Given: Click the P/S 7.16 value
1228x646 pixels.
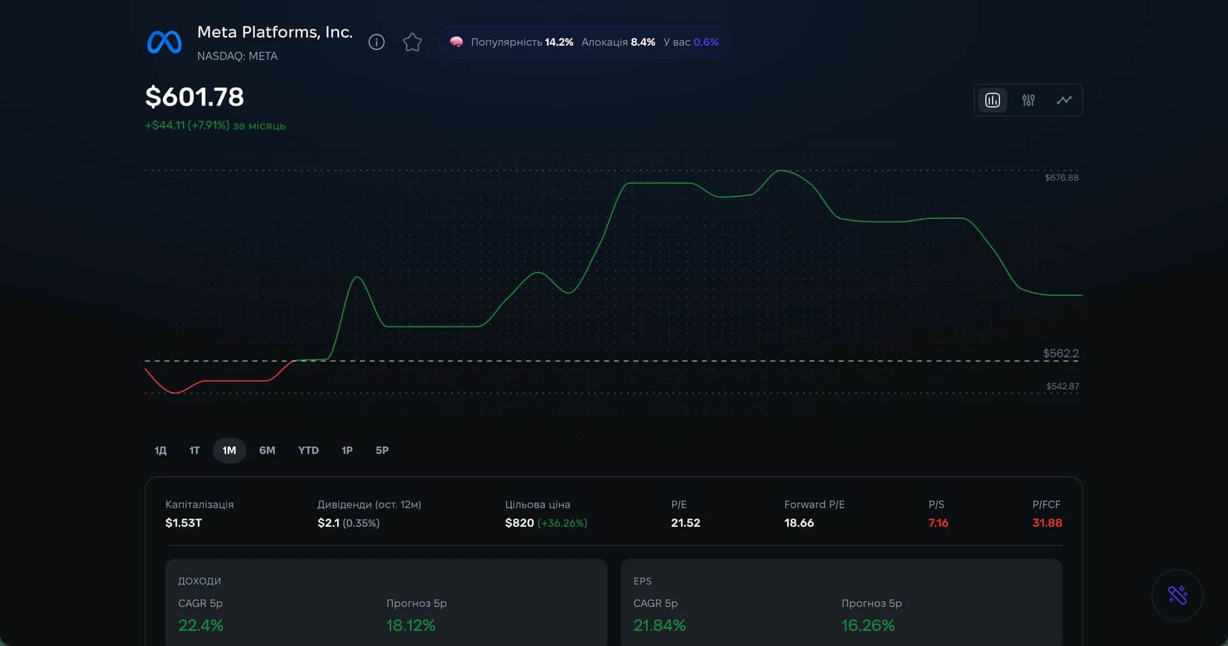Looking at the screenshot, I should point(938,523).
